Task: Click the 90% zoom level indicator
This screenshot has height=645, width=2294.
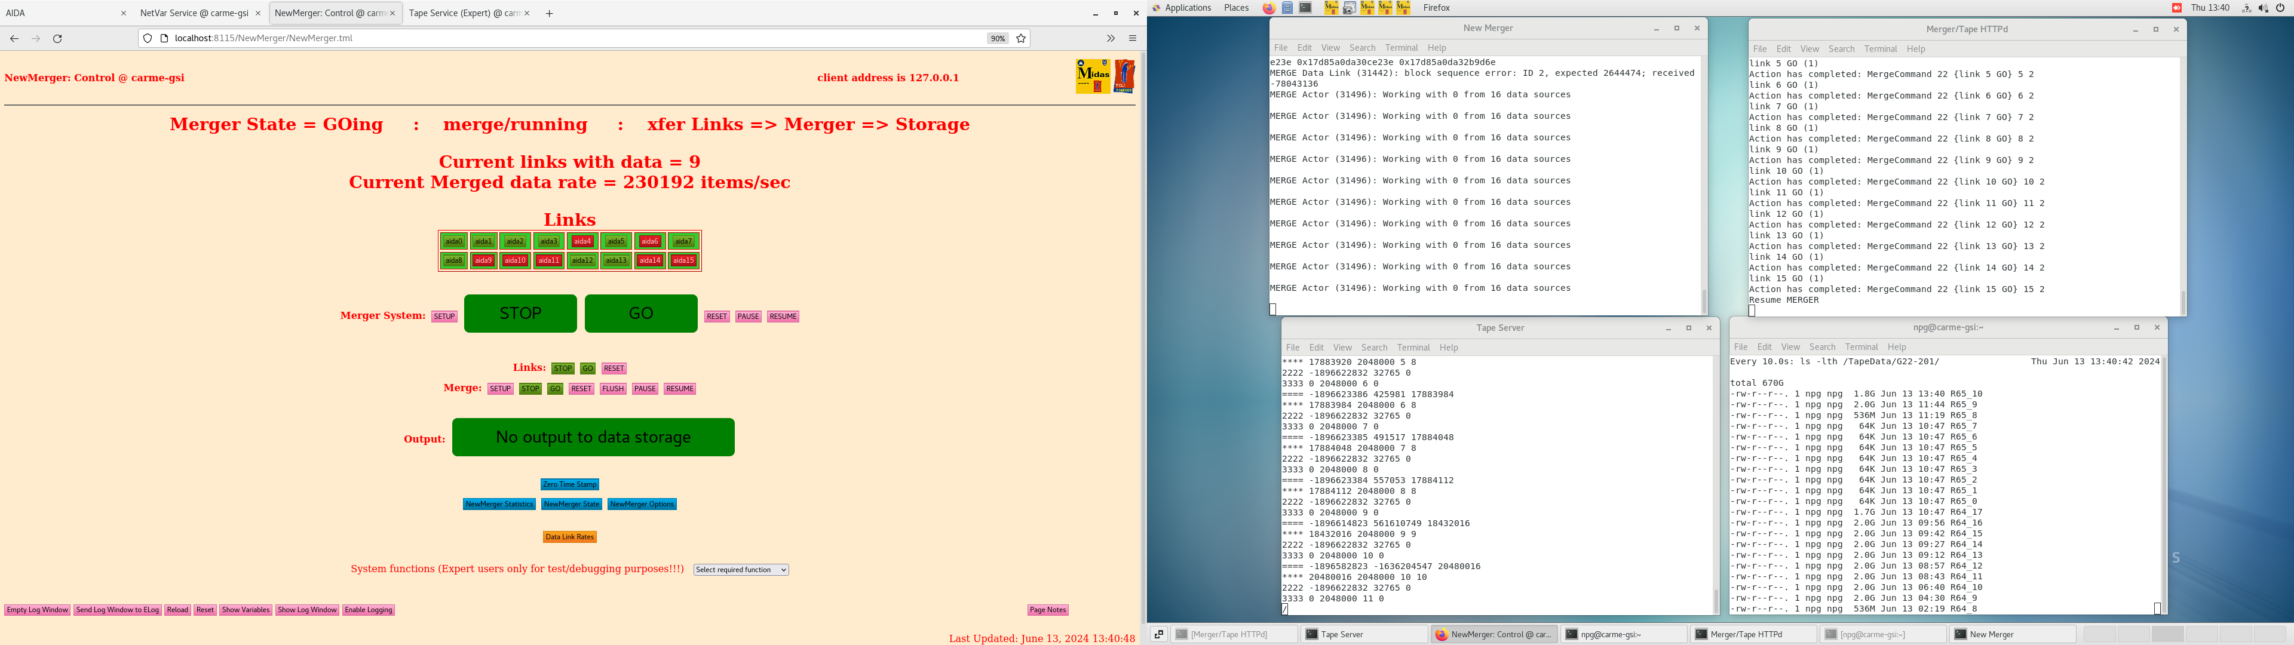Action: pos(998,38)
